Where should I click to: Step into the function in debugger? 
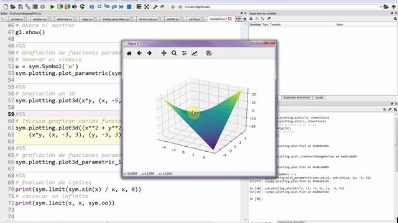[x=107, y=7]
